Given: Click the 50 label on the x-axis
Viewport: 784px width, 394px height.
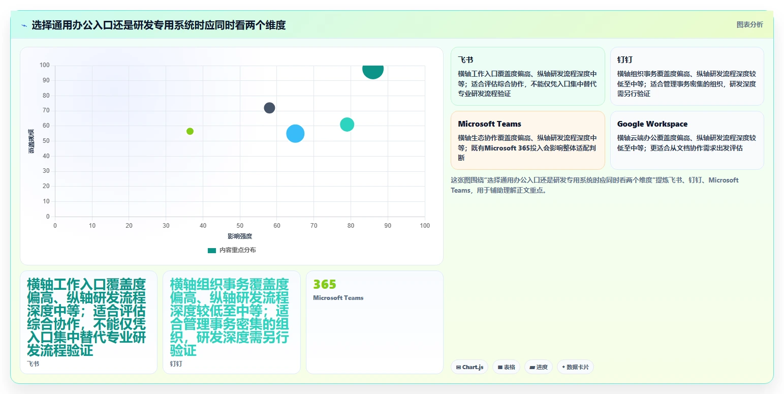Looking at the screenshot, I should (240, 226).
